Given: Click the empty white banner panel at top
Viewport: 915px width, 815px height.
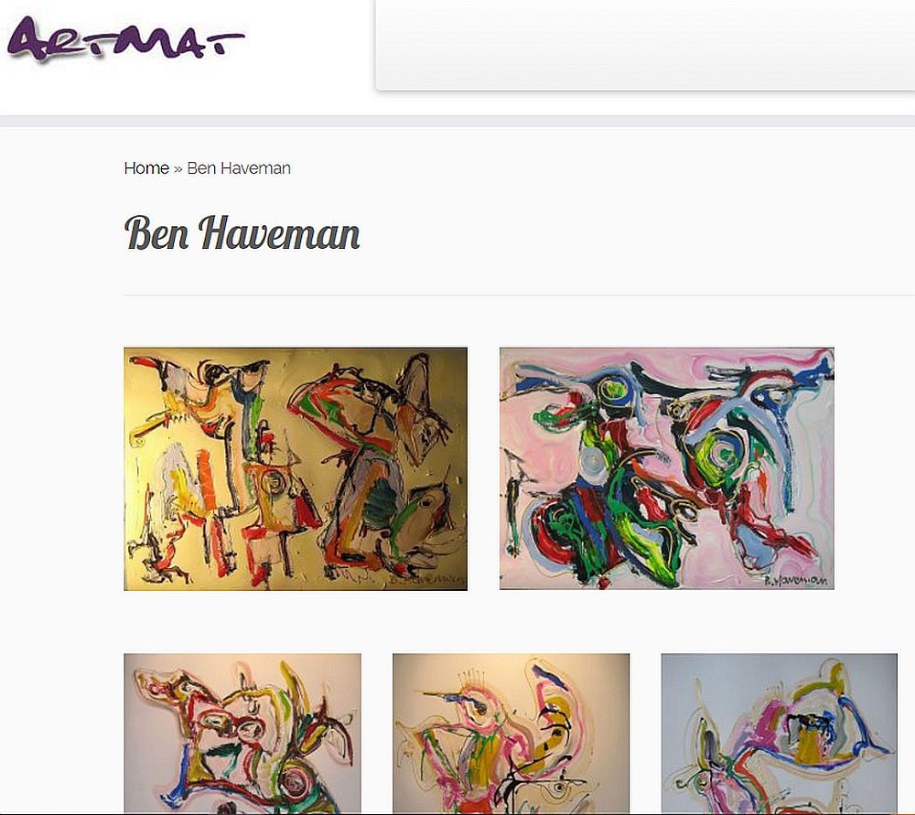Looking at the screenshot, I should [x=645, y=44].
